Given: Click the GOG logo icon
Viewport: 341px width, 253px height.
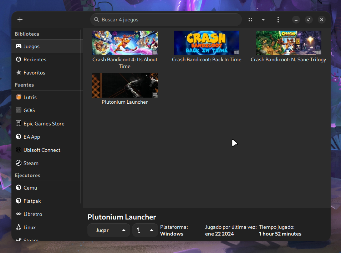Looking at the screenshot, I should pyautogui.click(x=19, y=110).
